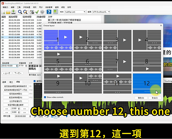Click the duration 5.733 spinner arrows

(x=26, y=66)
